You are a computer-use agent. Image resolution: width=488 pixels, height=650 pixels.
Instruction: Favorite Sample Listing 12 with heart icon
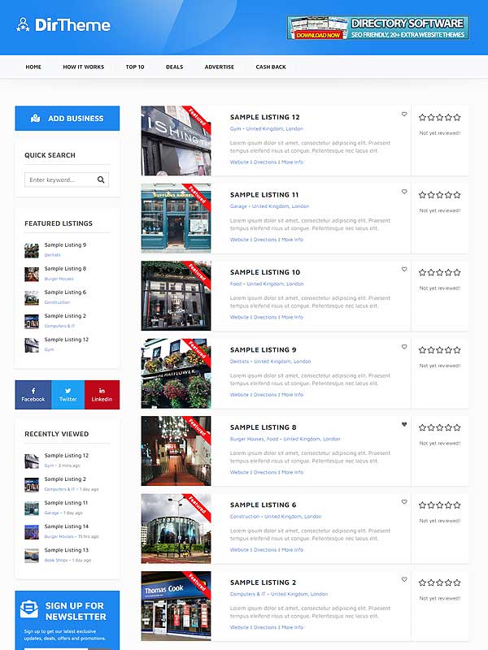pos(404,115)
